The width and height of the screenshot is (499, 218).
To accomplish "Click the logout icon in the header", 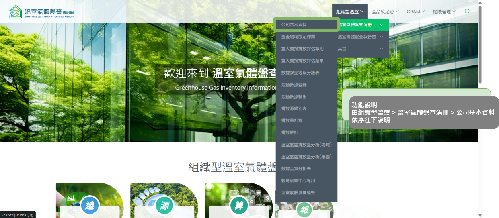I will [468, 11].
